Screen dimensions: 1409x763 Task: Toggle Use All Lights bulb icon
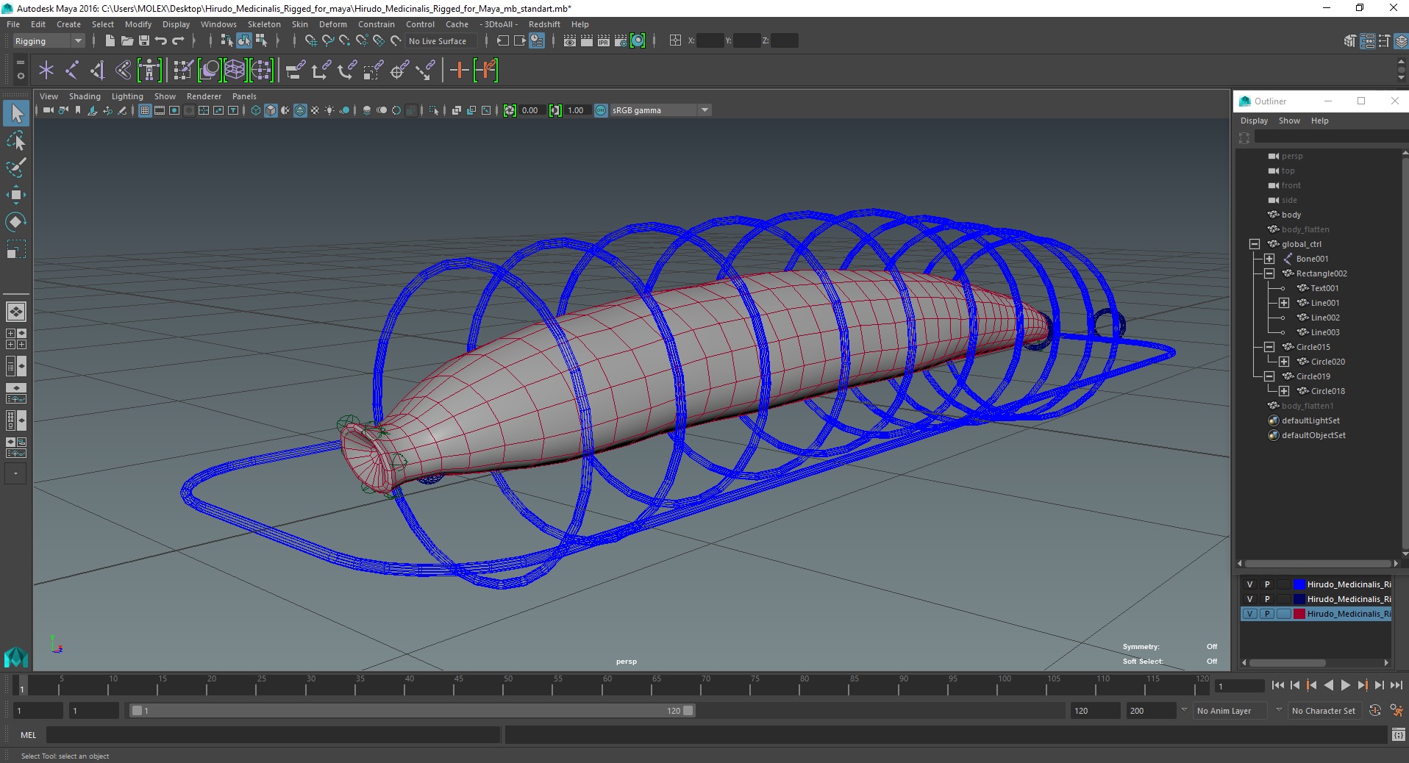pyautogui.click(x=329, y=110)
